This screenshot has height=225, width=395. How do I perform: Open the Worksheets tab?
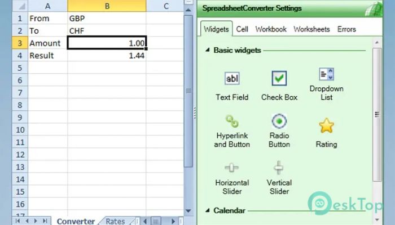pyautogui.click(x=311, y=29)
